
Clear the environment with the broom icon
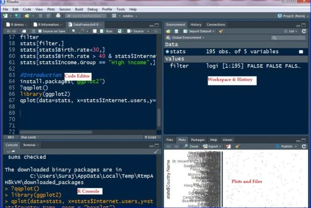[x=221, y=31]
